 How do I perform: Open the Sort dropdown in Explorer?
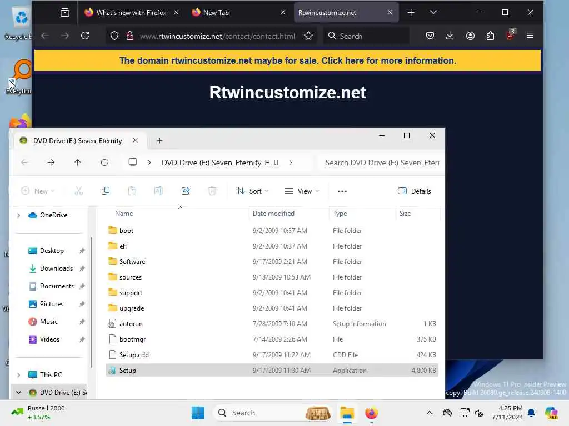[x=252, y=191]
